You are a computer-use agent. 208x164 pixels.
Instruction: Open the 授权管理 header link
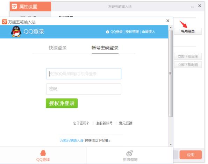point(132,32)
